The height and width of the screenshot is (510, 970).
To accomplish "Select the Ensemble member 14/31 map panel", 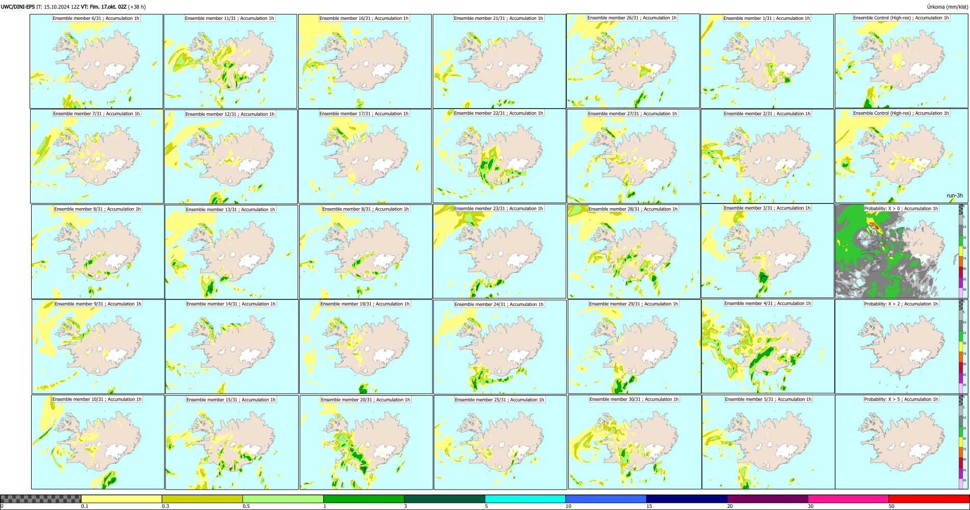I will (231, 347).
